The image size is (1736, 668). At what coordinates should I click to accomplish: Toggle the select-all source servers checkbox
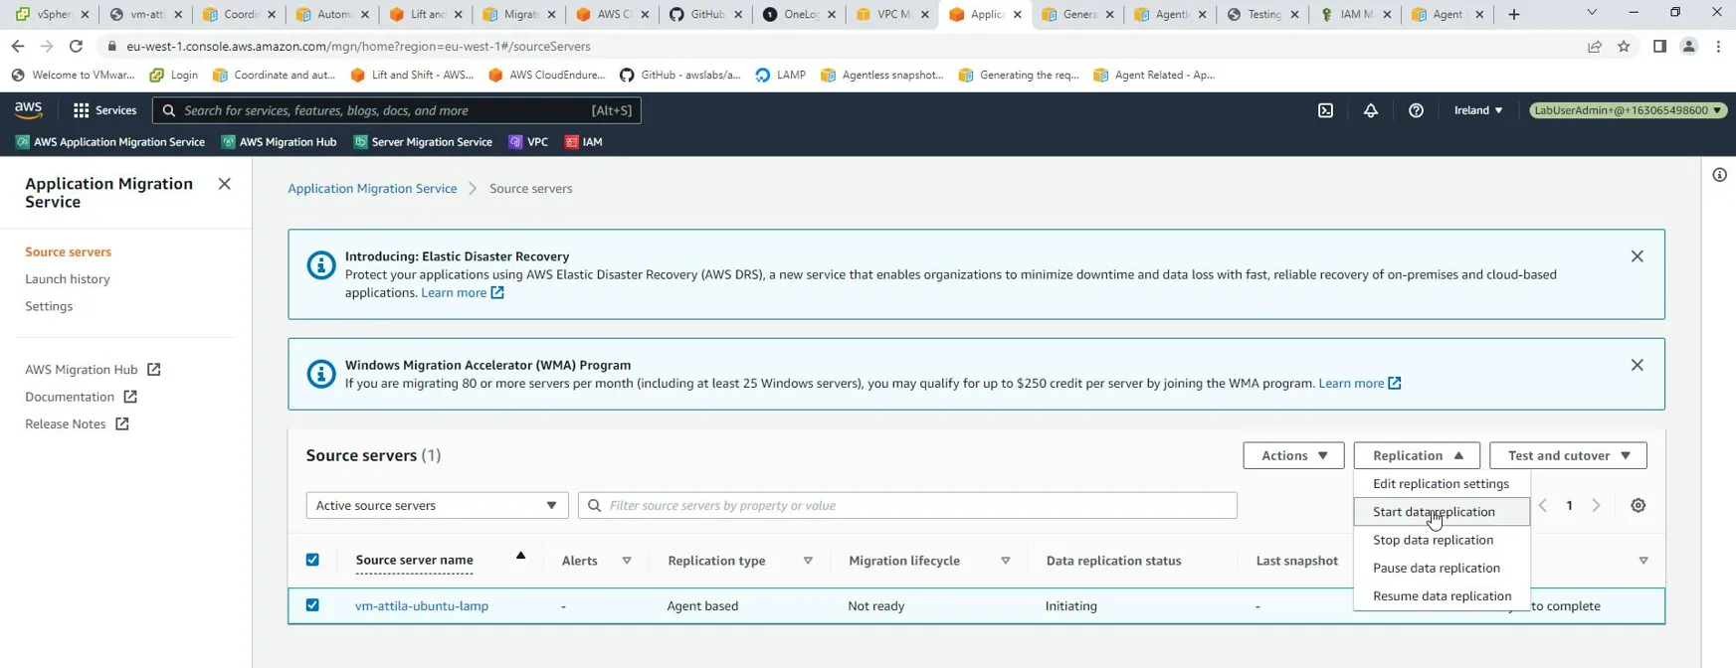[x=312, y=560]
